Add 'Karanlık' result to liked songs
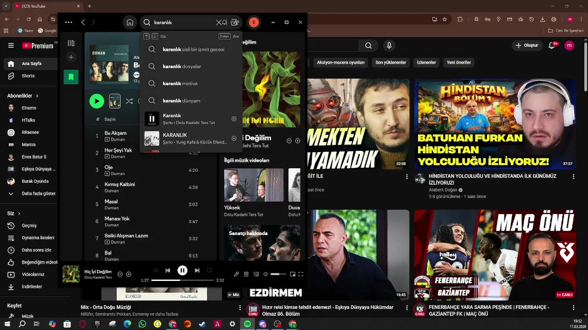This screenshot has width=588, height=330. click(x=234, y=119)
